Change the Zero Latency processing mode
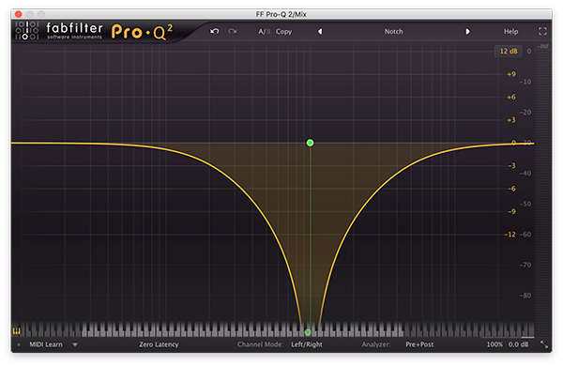Screen dimensions: 563x366 (159, 344)
